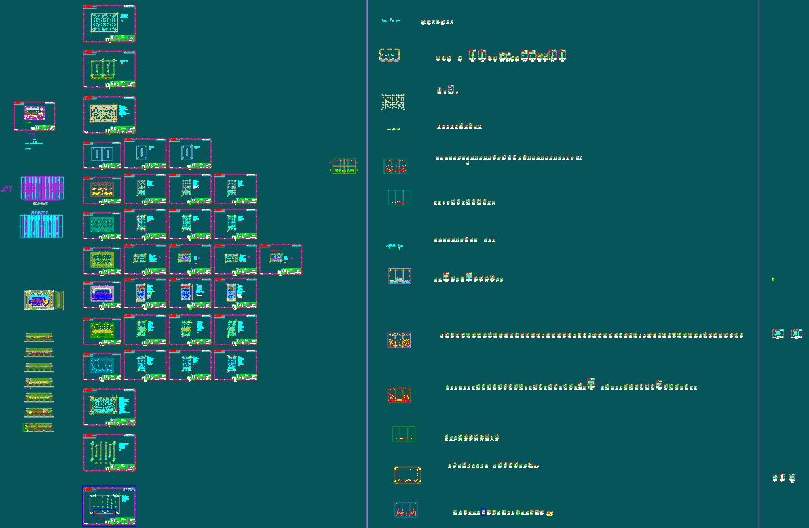Click the green two-panel outline block
Viewport: 809px width, 528px height.
403,433
